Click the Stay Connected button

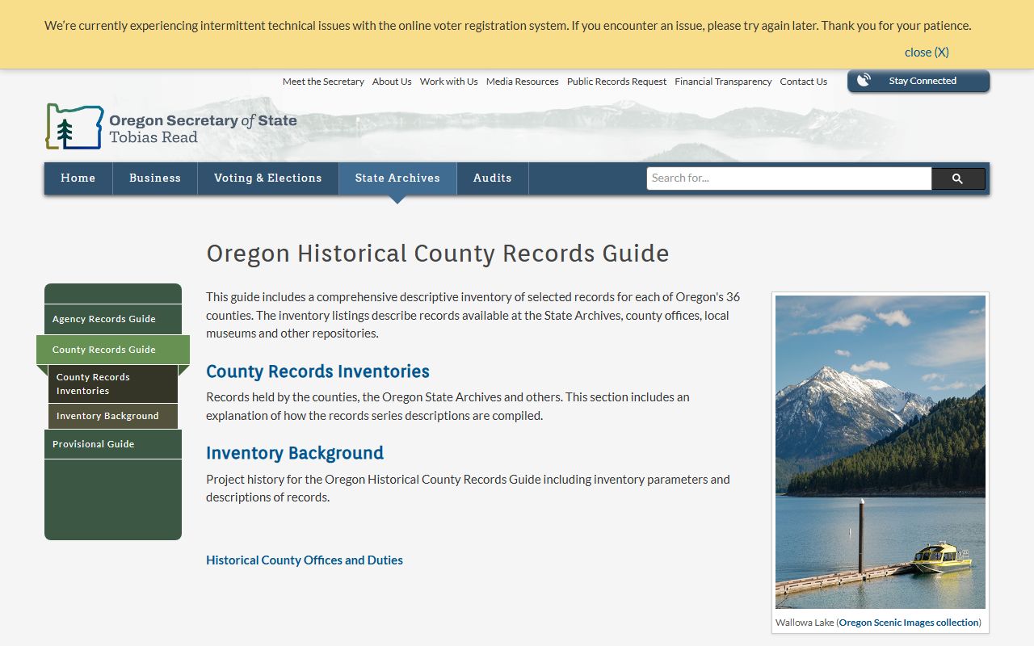918,81
